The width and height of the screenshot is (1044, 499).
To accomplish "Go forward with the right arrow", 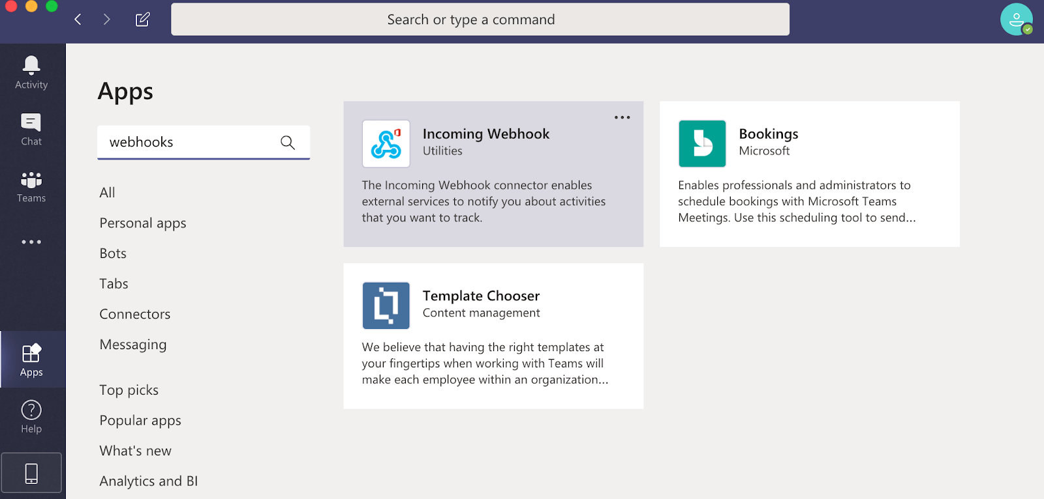I will (x=106, y=20).
